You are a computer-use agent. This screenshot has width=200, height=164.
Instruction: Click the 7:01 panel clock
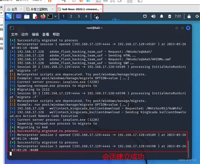point(178,16)
